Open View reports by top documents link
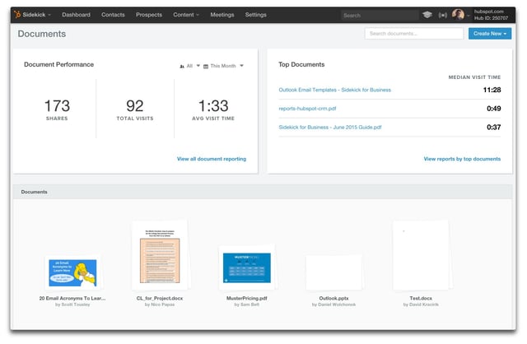The height and width of the screenshot is (344, 527). pos(462,159)
